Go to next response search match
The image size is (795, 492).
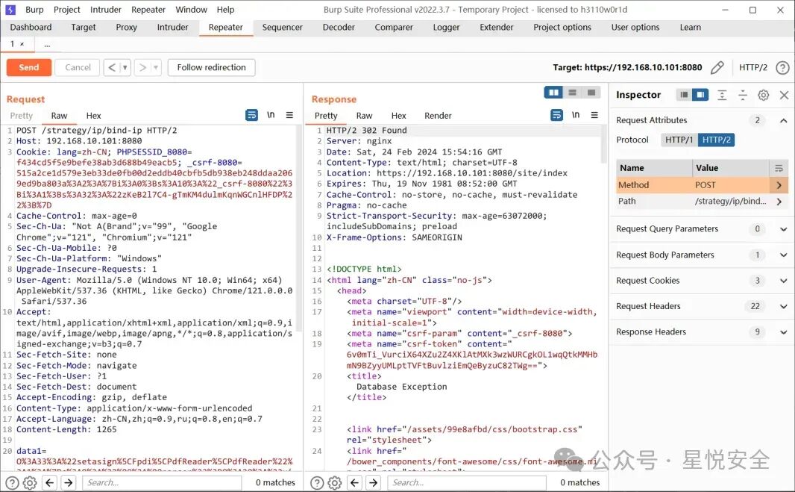click(x=373, y=482)
